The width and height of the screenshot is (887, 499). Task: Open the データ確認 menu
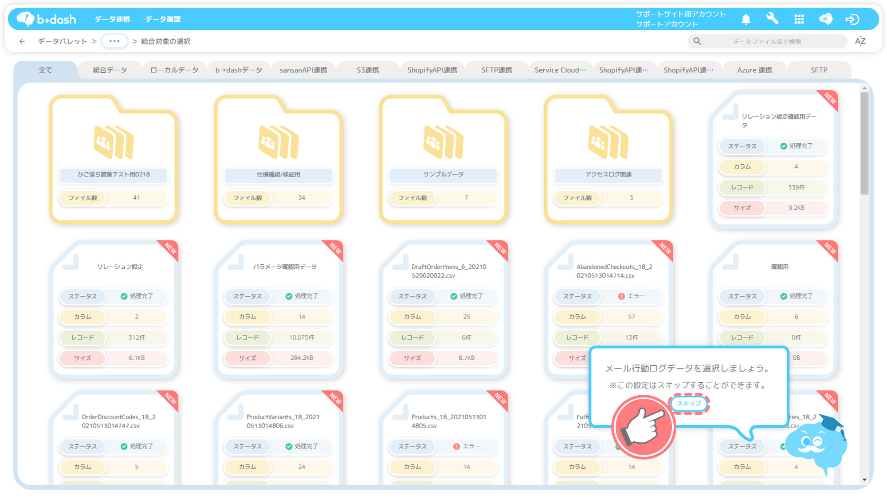click(163, 19)
